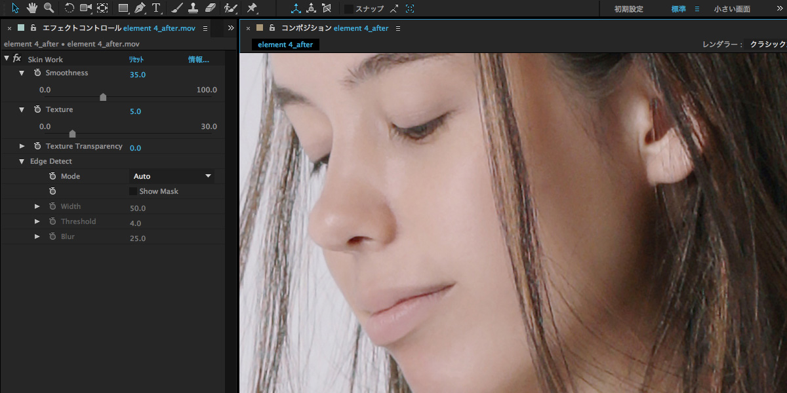The image size is (787, 393).
Task: Enable the Show Mask checkbox
Action: click(133, 191)
